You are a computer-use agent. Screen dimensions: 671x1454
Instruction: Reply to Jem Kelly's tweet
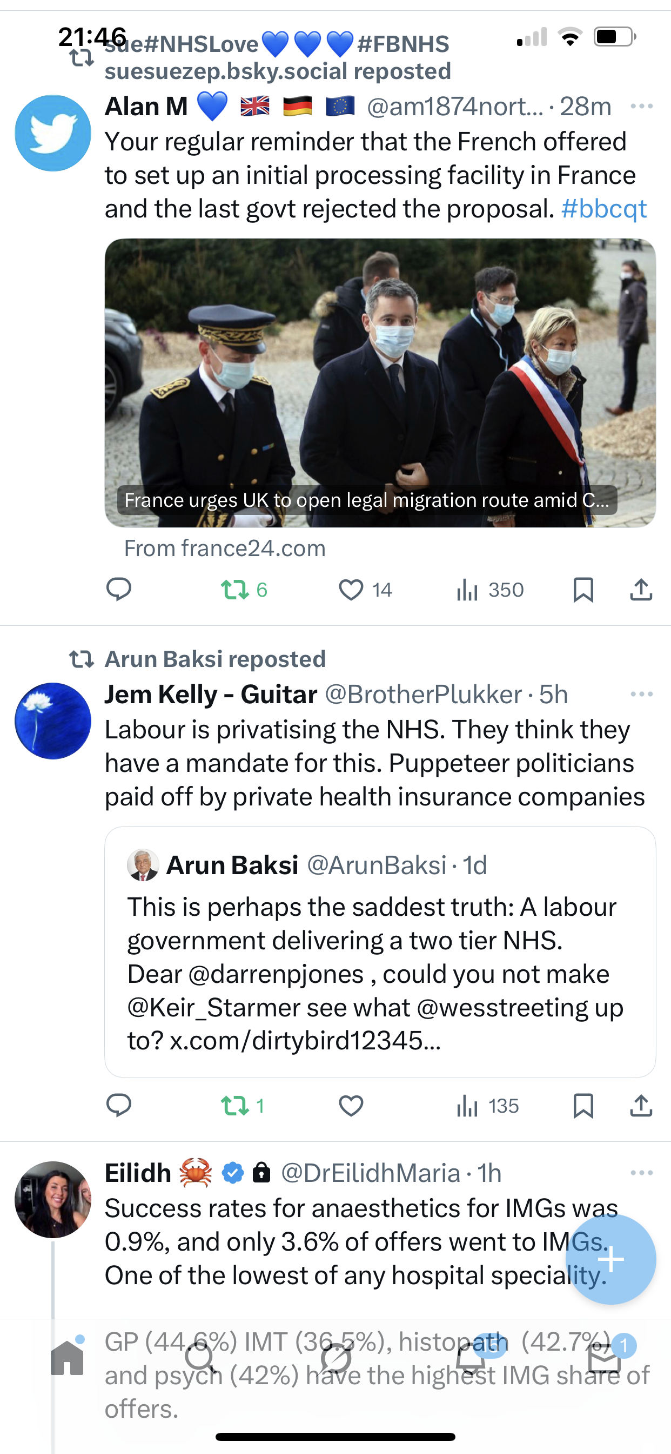tap(118, 1105)
